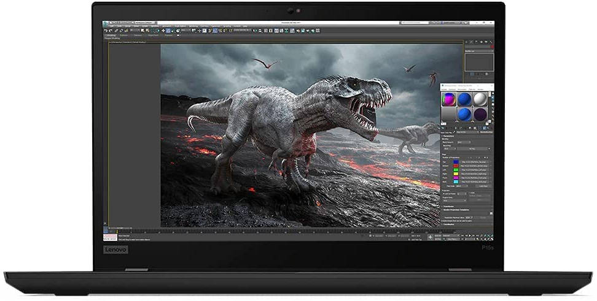597x301 pixels.
Task: Click the yellow Right map color swatch
Action: (x=456, y=173)
